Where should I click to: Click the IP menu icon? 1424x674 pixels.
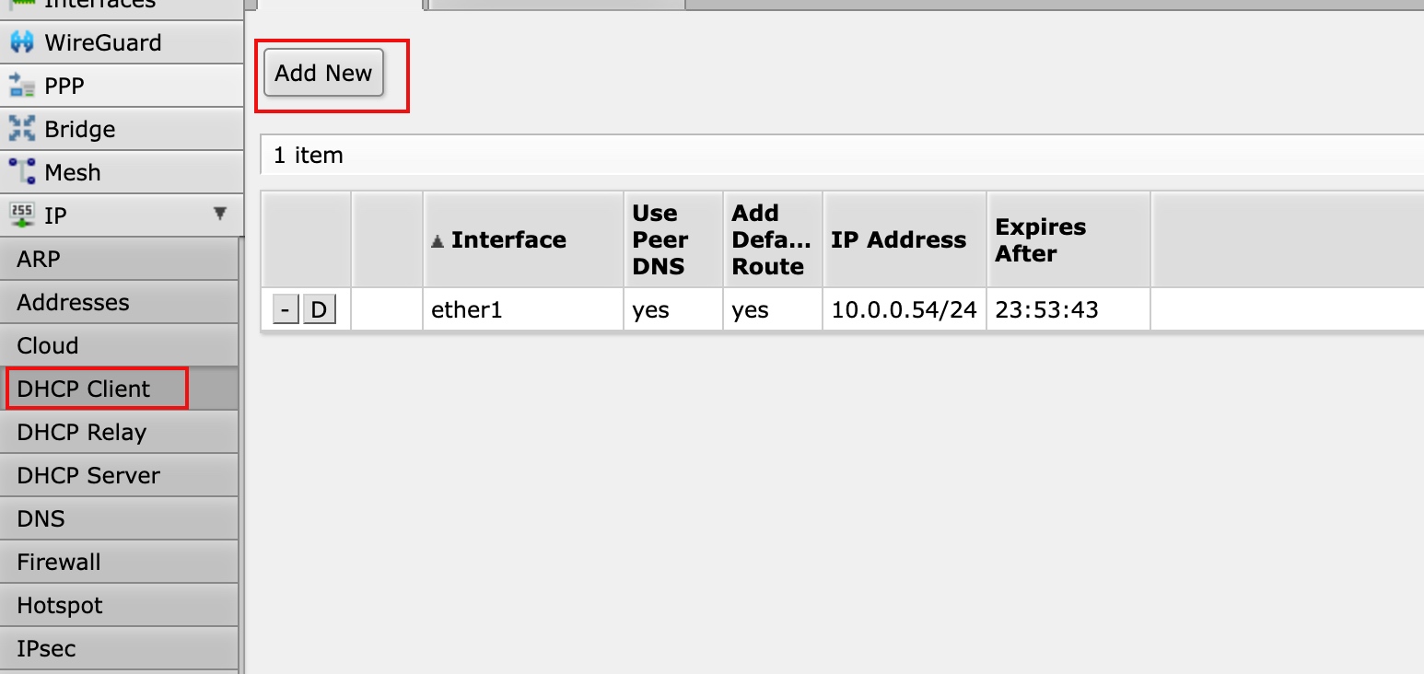pyautogui.click(x=21, y=215)
